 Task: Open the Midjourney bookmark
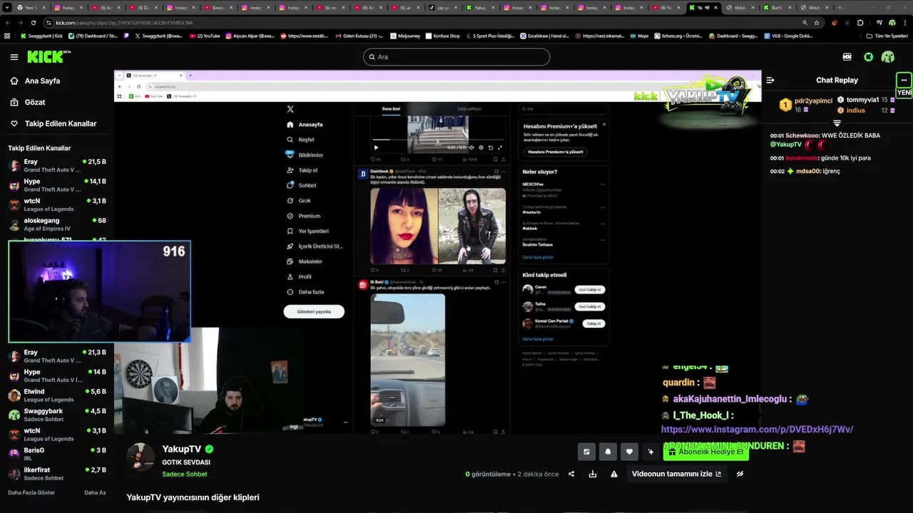(404, 36)
